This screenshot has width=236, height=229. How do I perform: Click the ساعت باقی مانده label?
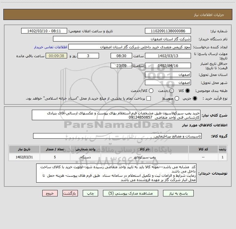click(30, 56)
